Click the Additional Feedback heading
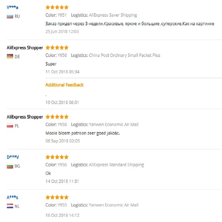 pos(64,85)
